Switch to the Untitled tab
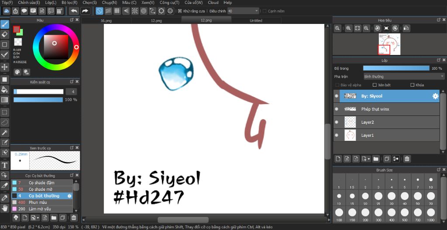This screenshot has height=230, width=447. click(256, 20)
